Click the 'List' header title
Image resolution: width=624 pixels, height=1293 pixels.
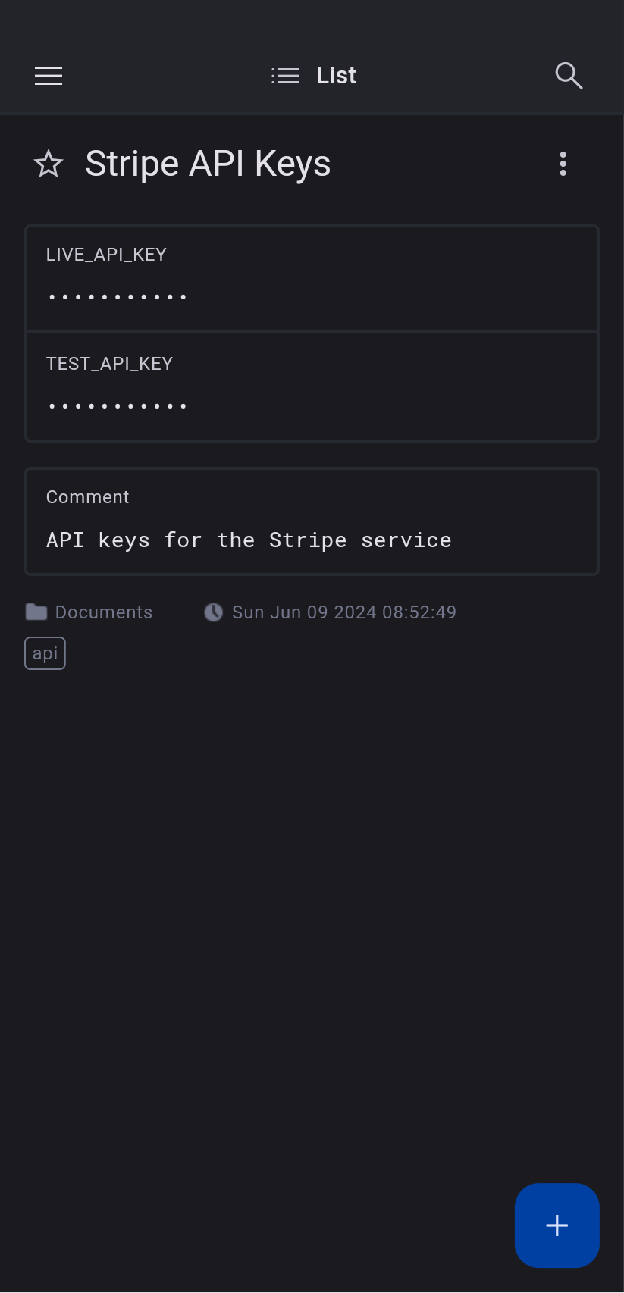point(336,76)
